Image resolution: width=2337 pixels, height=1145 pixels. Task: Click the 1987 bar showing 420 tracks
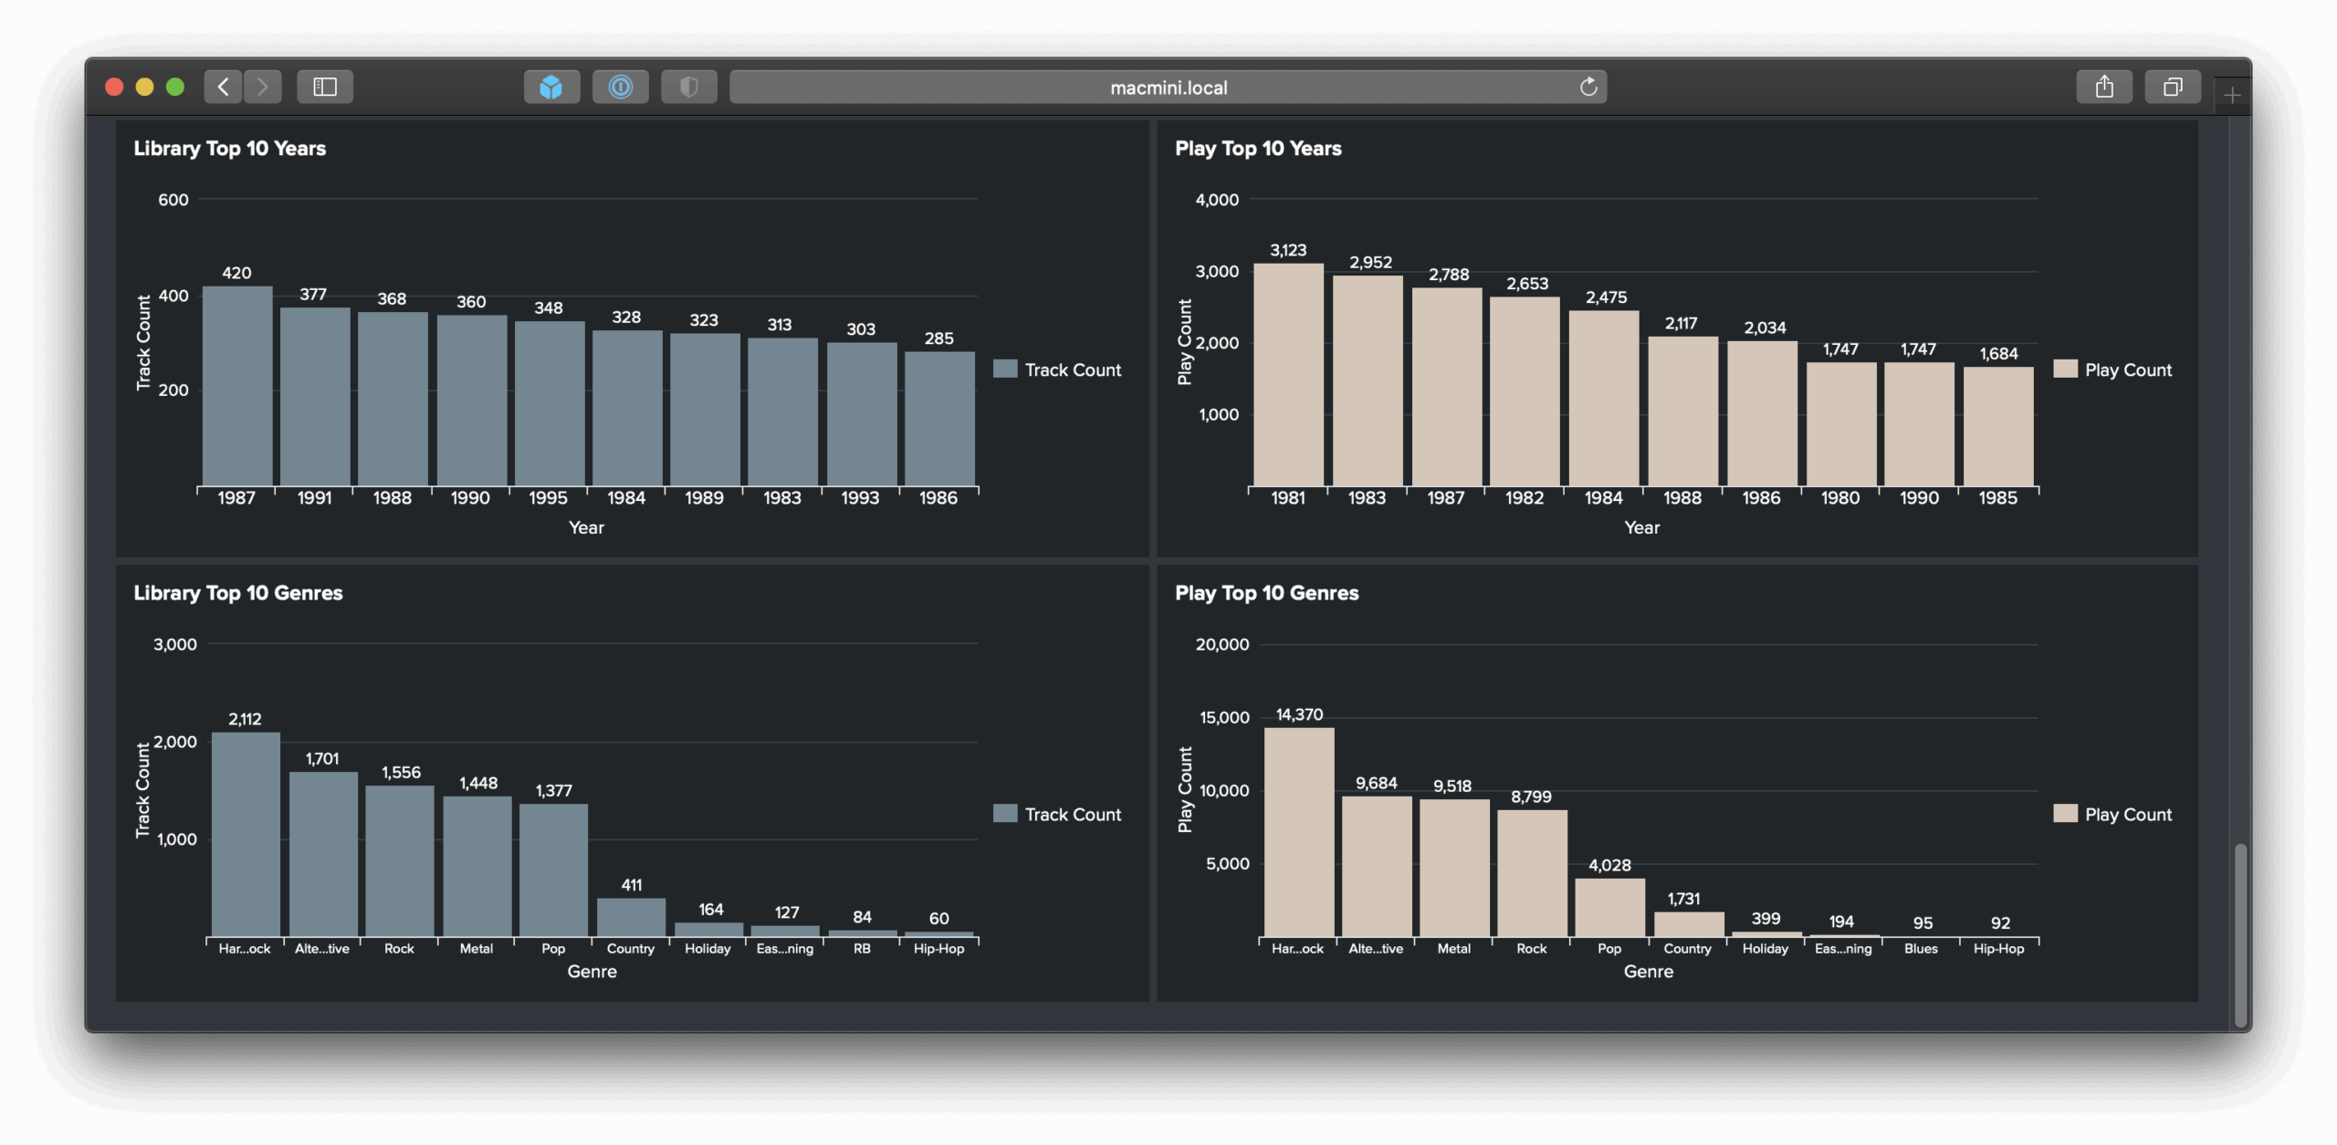[x=237, y=386]
